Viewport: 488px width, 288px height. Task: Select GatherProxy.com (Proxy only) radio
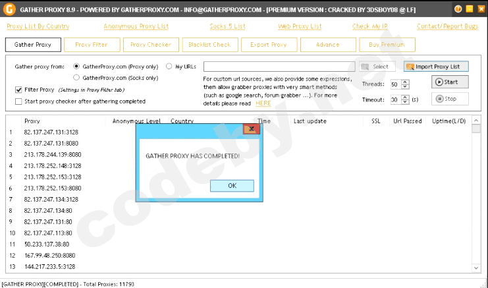click(76, 67)
